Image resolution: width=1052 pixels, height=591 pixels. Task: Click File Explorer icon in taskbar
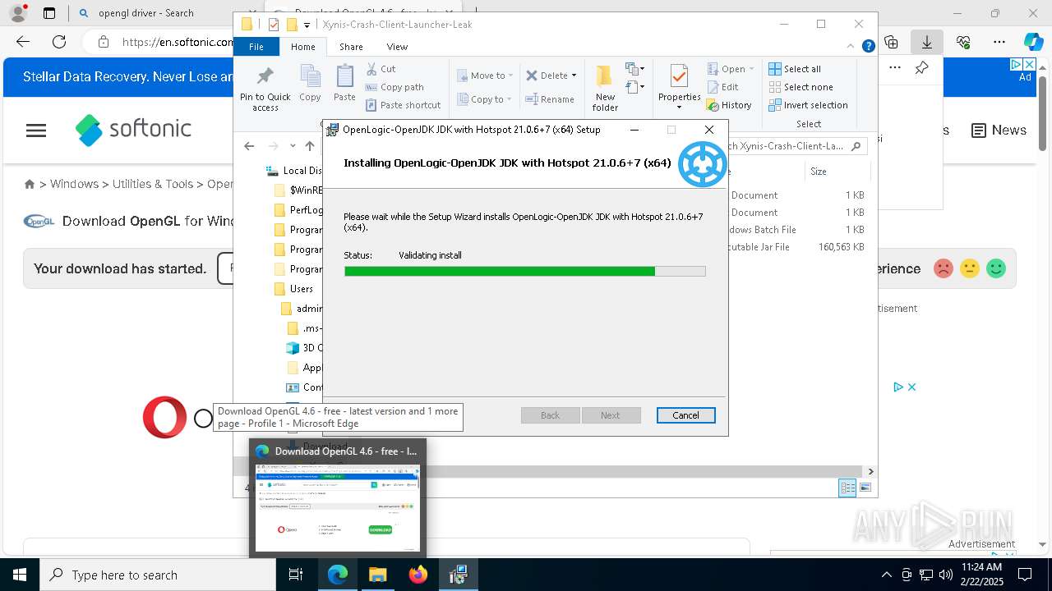pos(377,575)
